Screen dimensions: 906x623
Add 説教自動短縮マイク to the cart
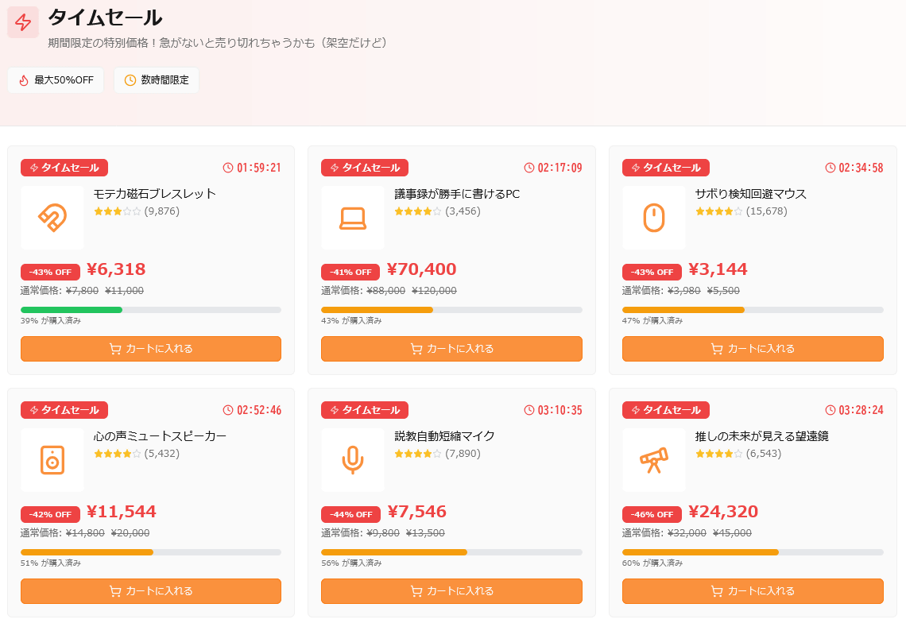[451, 591]
